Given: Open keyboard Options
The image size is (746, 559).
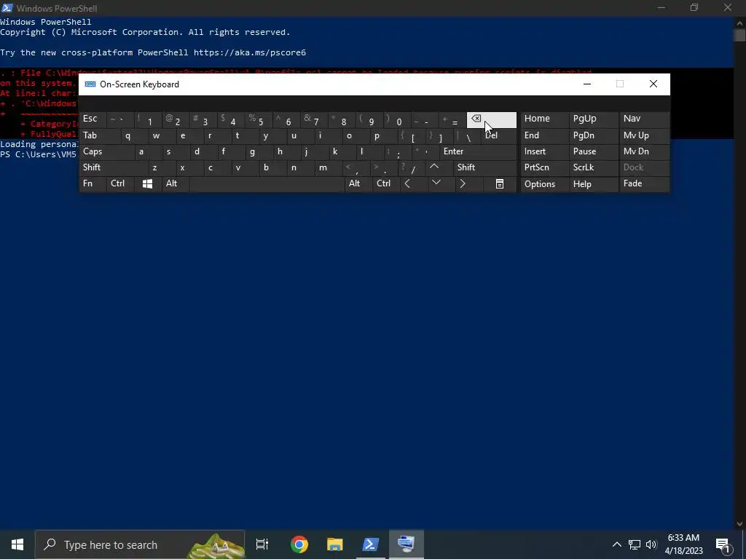Looking at the screenshot, I should click(x=545, y=184).
